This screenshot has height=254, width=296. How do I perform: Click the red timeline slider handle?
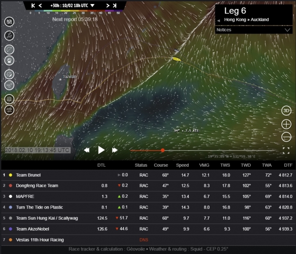tap(162, 150)
